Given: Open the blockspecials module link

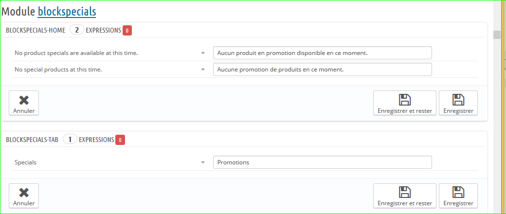Looking at the screenshot, I should click(x=67, y=11).
